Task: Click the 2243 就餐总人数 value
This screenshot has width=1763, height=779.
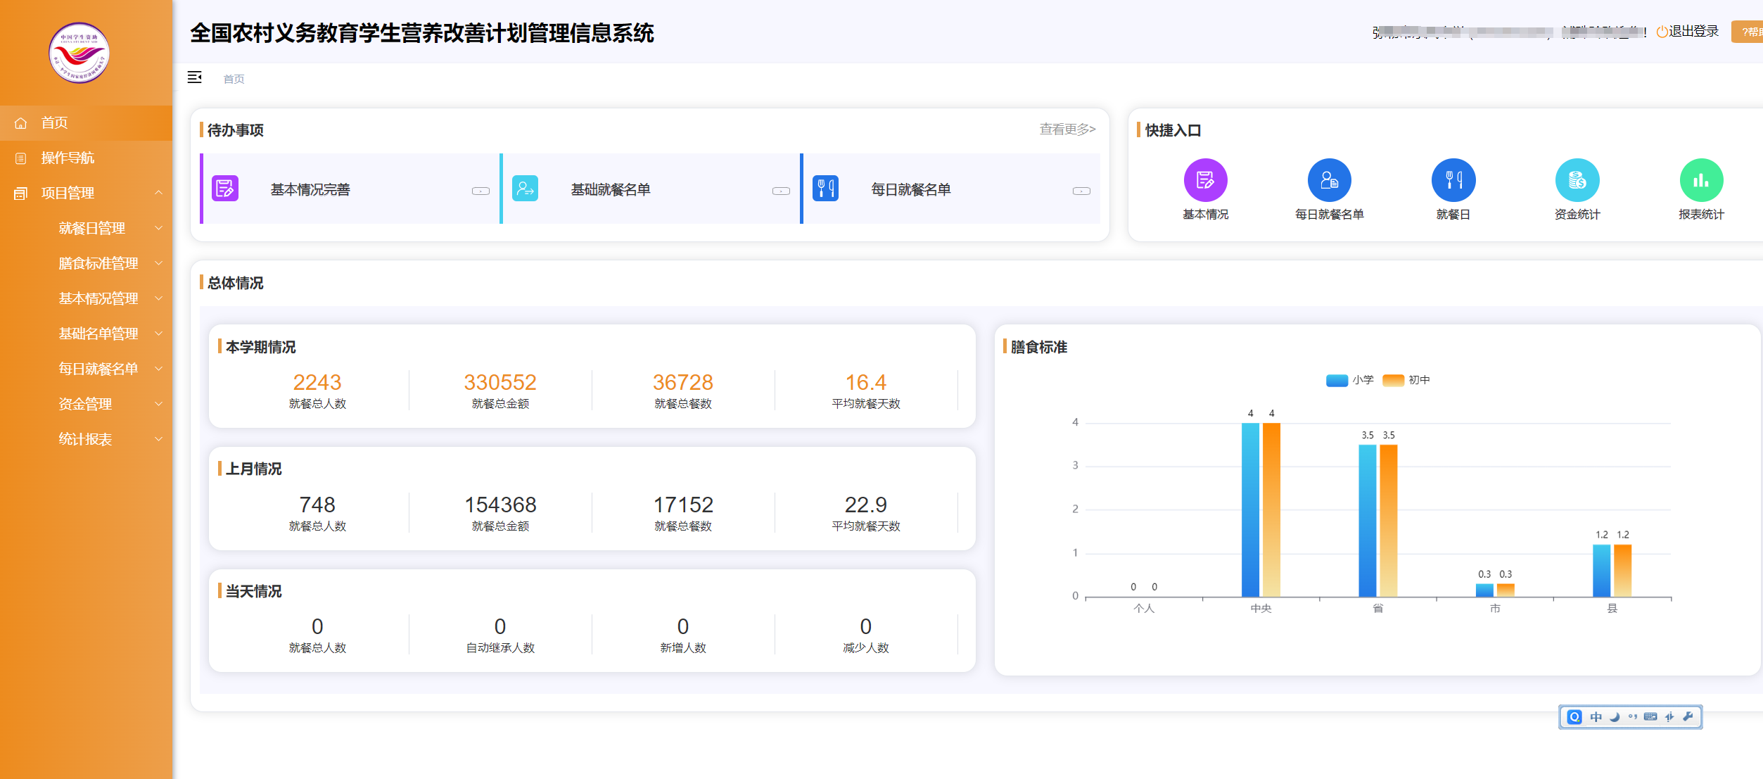Action: tap(317, 382)
